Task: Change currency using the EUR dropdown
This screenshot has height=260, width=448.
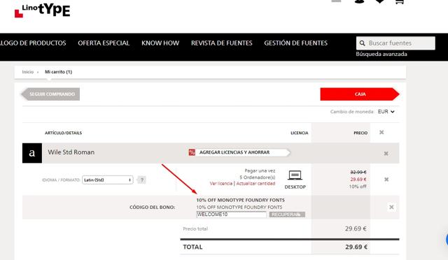Action: click(x=386, y=112)
